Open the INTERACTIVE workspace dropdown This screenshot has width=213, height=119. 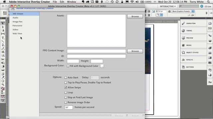[168, 6]
